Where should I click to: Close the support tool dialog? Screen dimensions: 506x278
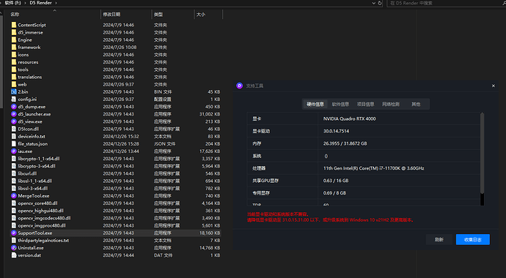click(493, 86)
